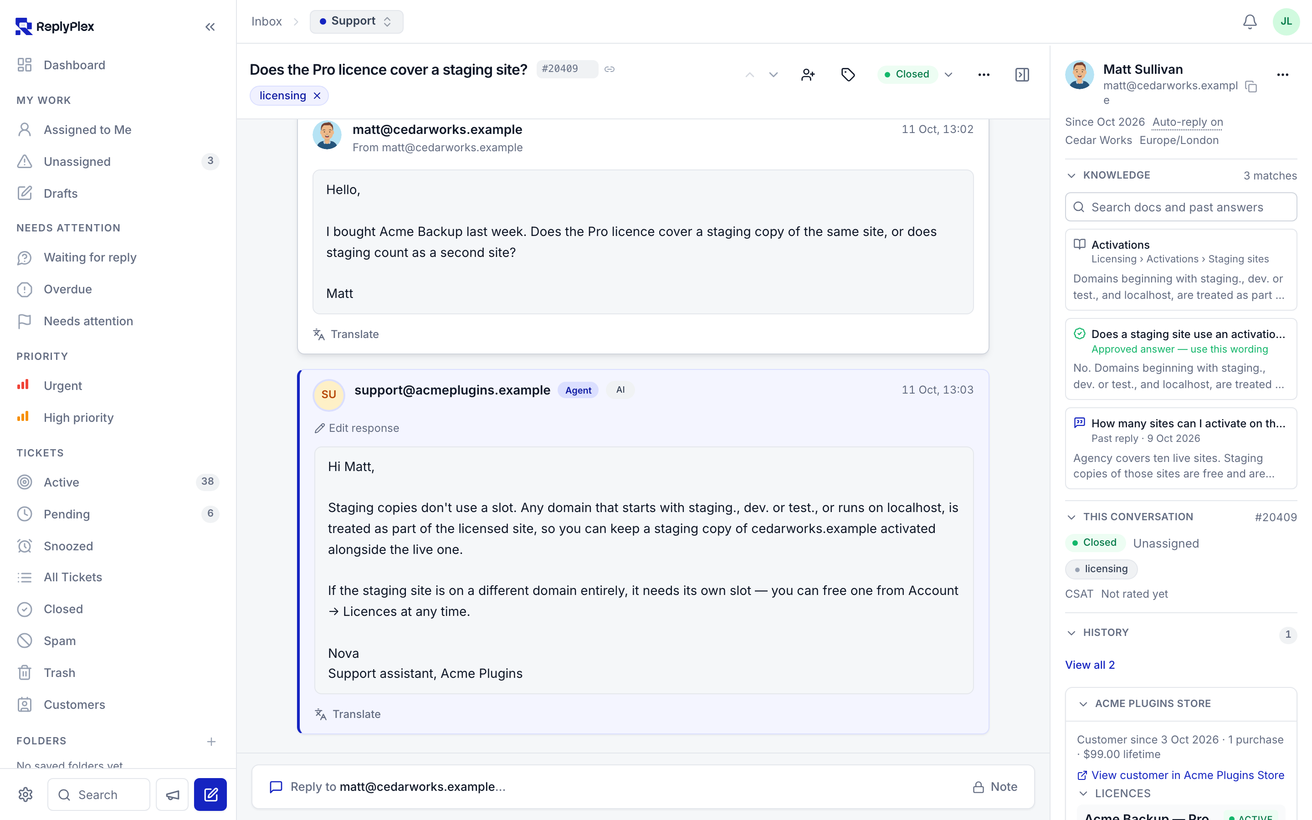Screen dimensions: 1312x820
Task: Click the licensing tag in conversation panel
Action: (1101, 569)
